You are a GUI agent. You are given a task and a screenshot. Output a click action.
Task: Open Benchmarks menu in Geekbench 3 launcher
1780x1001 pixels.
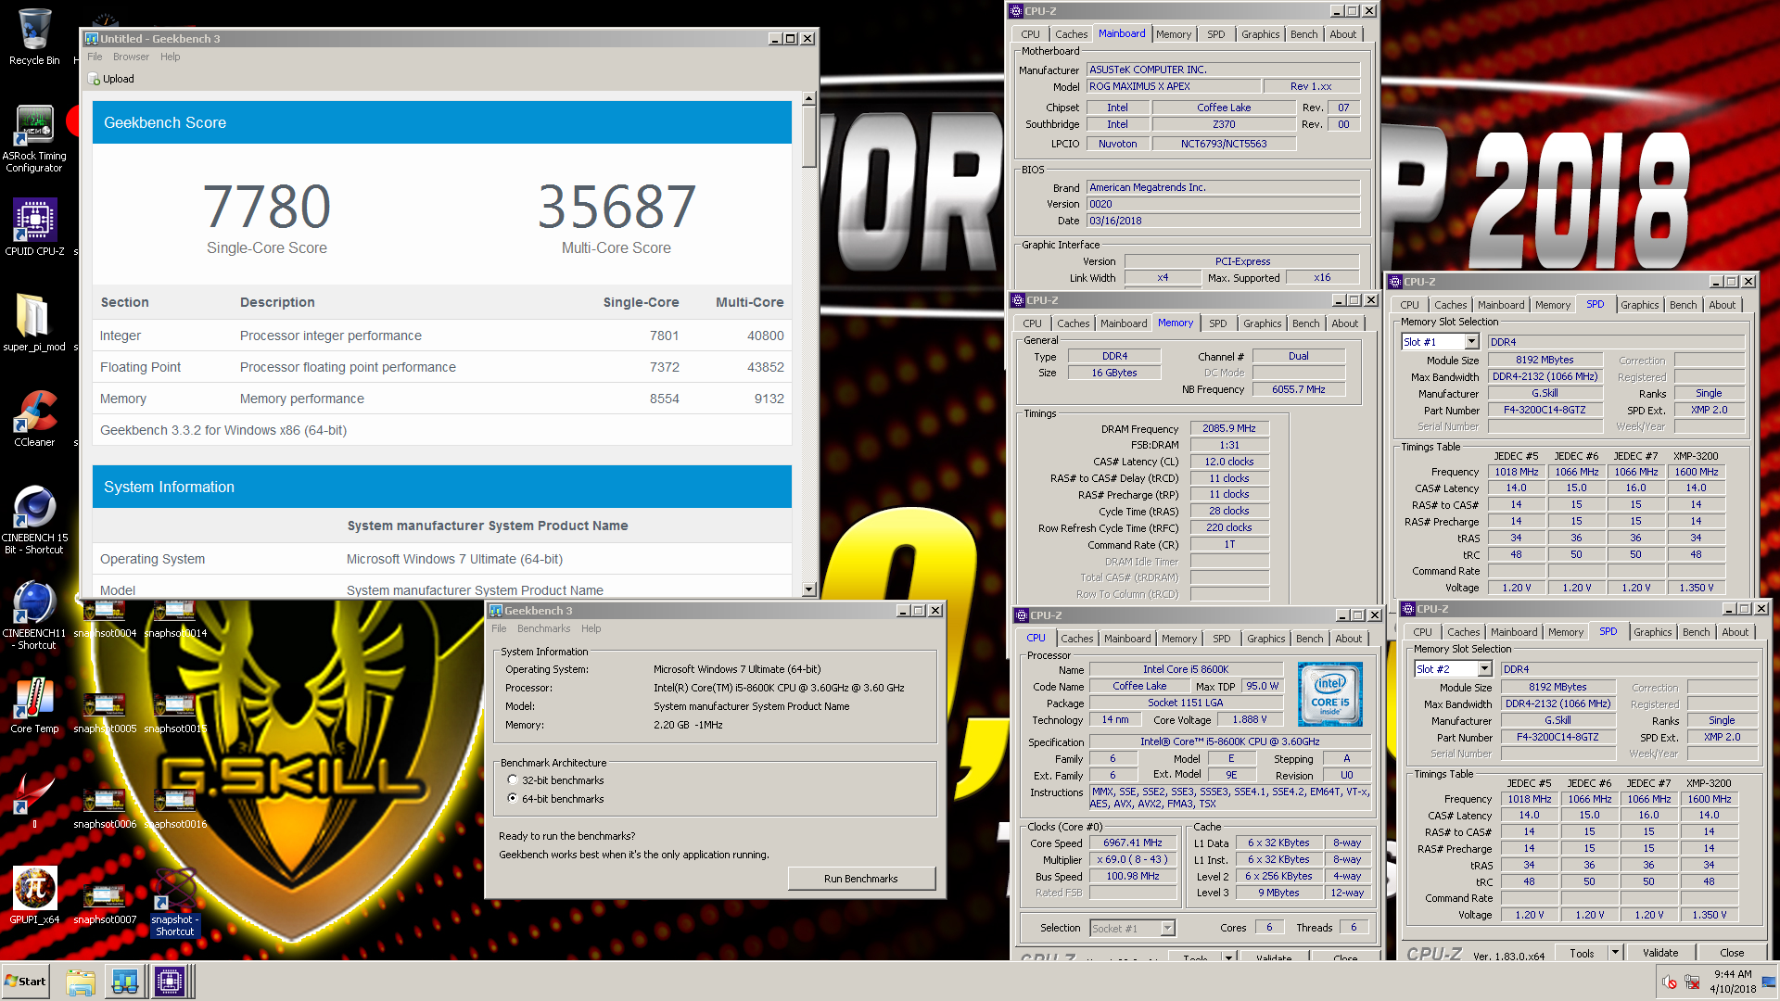pyautogui.click(x=544, y=628)
